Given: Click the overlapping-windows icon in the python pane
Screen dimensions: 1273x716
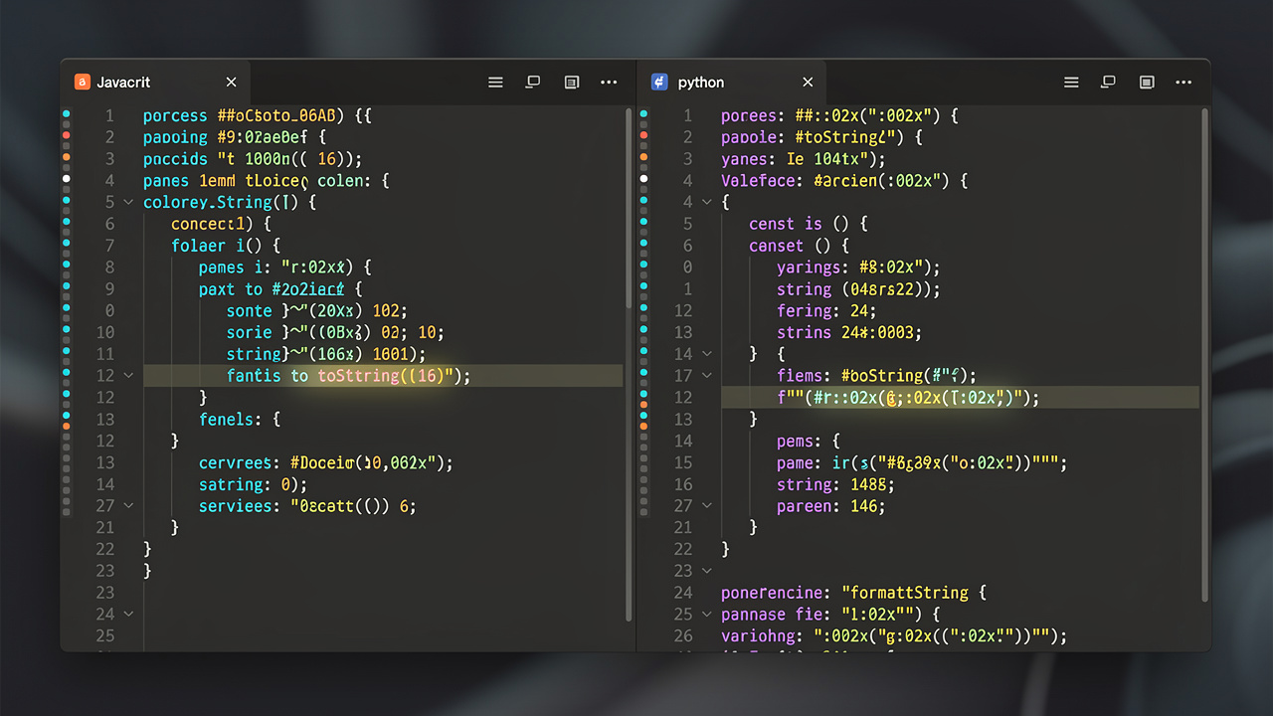Looking at the screenshot, I should [x=1109, y=83].
